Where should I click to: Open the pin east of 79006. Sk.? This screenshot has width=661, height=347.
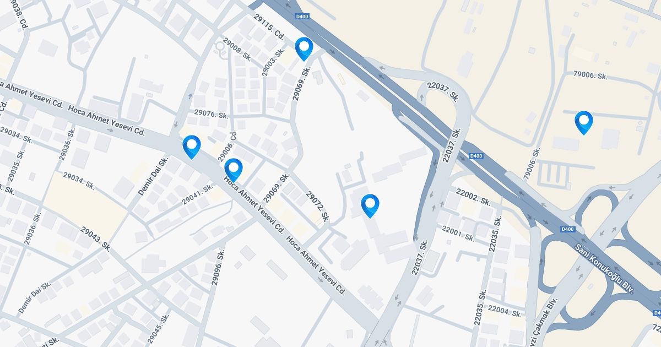click(583, 122)
